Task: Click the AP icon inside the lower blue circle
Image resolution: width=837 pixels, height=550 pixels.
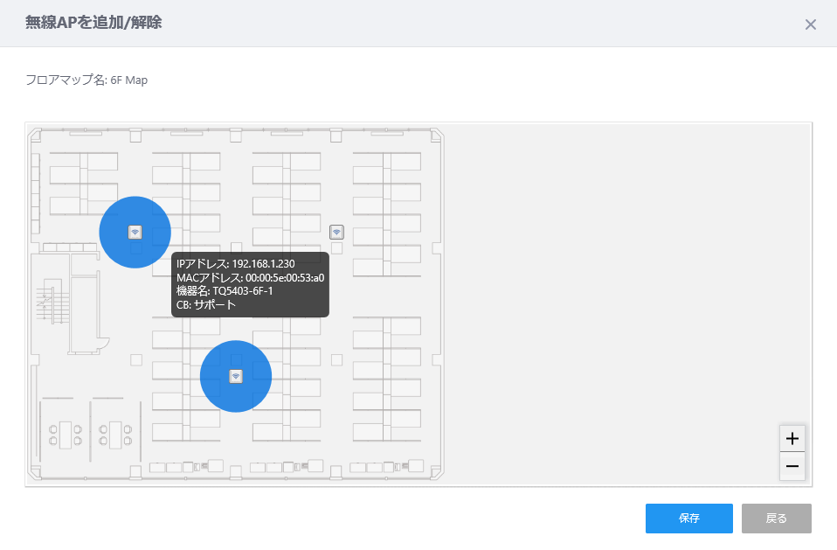Action: pos(236,377)
